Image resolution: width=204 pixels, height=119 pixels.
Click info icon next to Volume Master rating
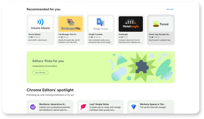click(x=39, y=37)
